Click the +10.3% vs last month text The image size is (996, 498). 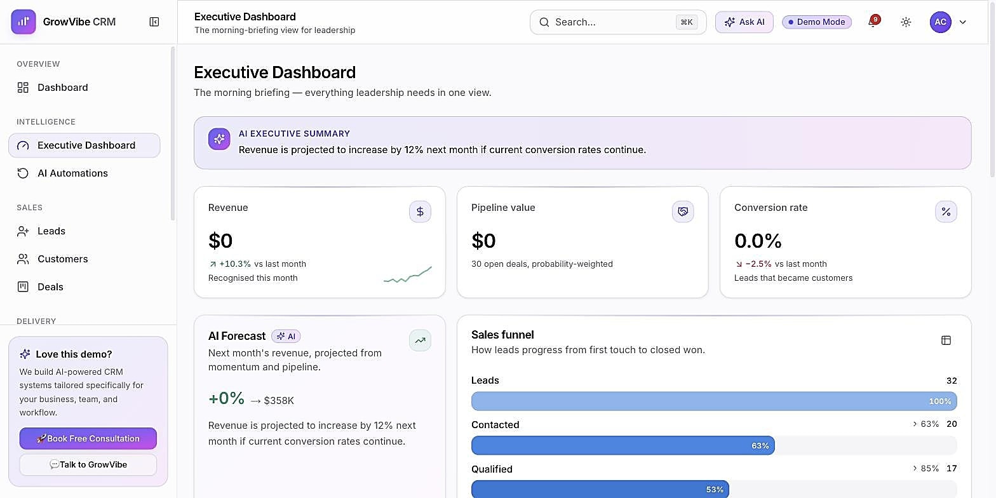coord(257,264)
